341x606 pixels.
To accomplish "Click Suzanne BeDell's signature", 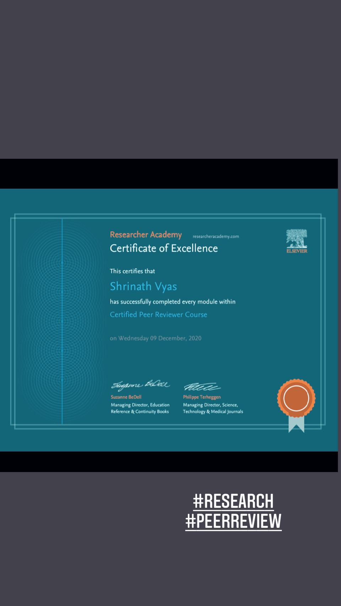I will 141,385.
